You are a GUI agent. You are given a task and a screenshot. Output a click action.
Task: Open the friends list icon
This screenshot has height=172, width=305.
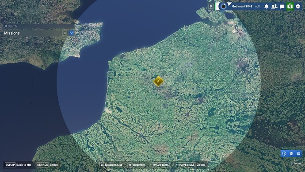click(274, 7)
